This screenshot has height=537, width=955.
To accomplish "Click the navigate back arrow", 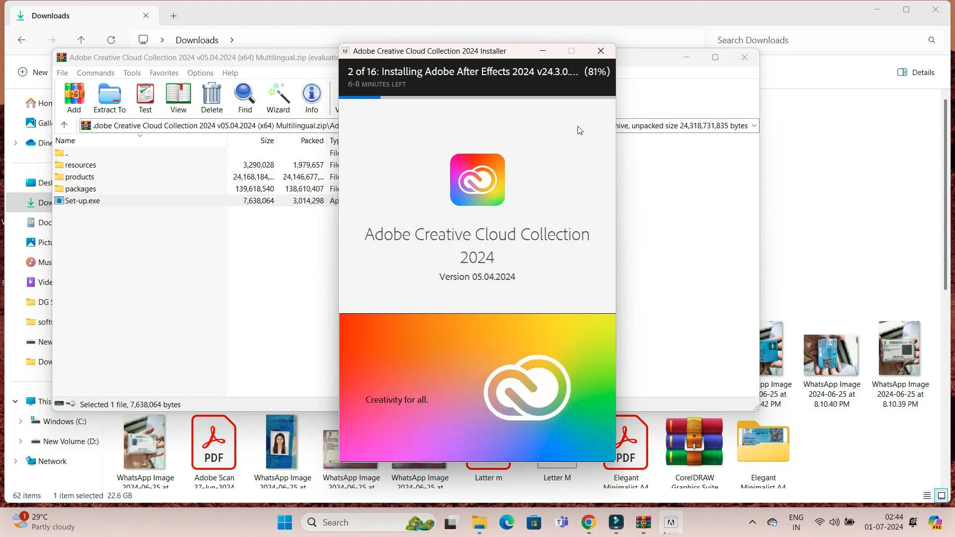I will point(21,40).
